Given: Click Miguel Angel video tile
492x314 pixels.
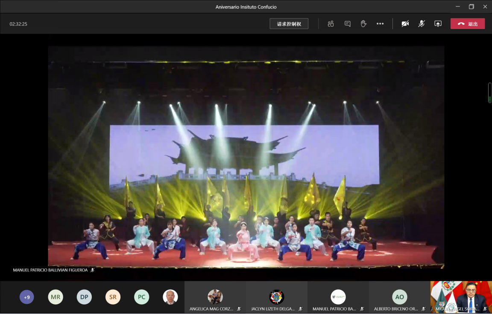Looking at the screenshot, I should (x=461, y=297).
